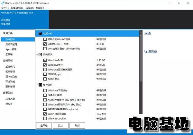Open 预应答 in the sidebar
The width and height of the screenshot is (193, 135).
click(x=9, y=104)
